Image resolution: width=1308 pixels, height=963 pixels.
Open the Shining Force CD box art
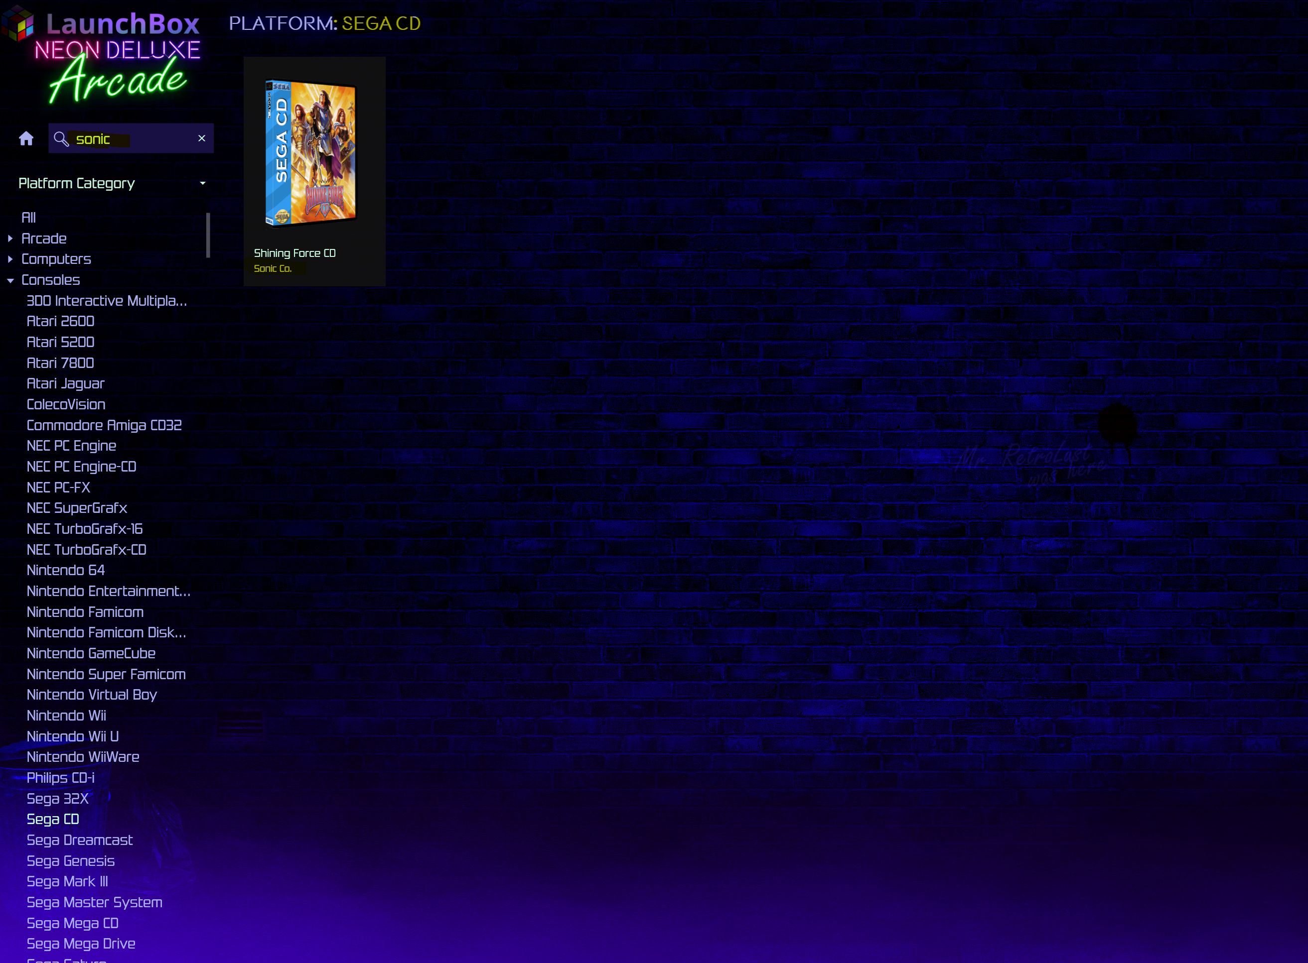click(310, 153)
